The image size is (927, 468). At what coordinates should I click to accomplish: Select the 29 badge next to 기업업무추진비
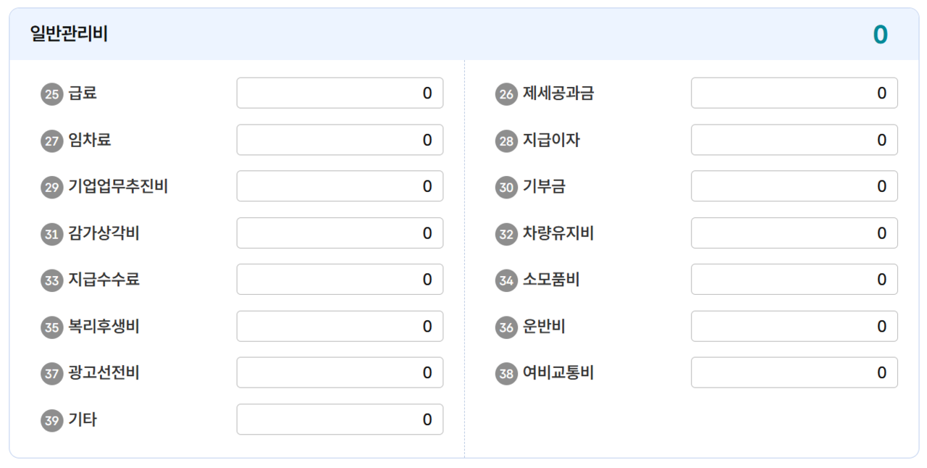coord(52,188)
